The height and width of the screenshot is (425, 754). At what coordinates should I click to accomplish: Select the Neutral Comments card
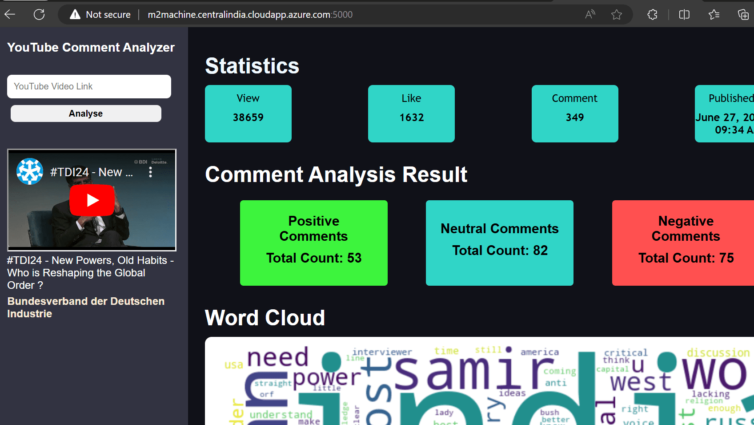tap(499, 243)
